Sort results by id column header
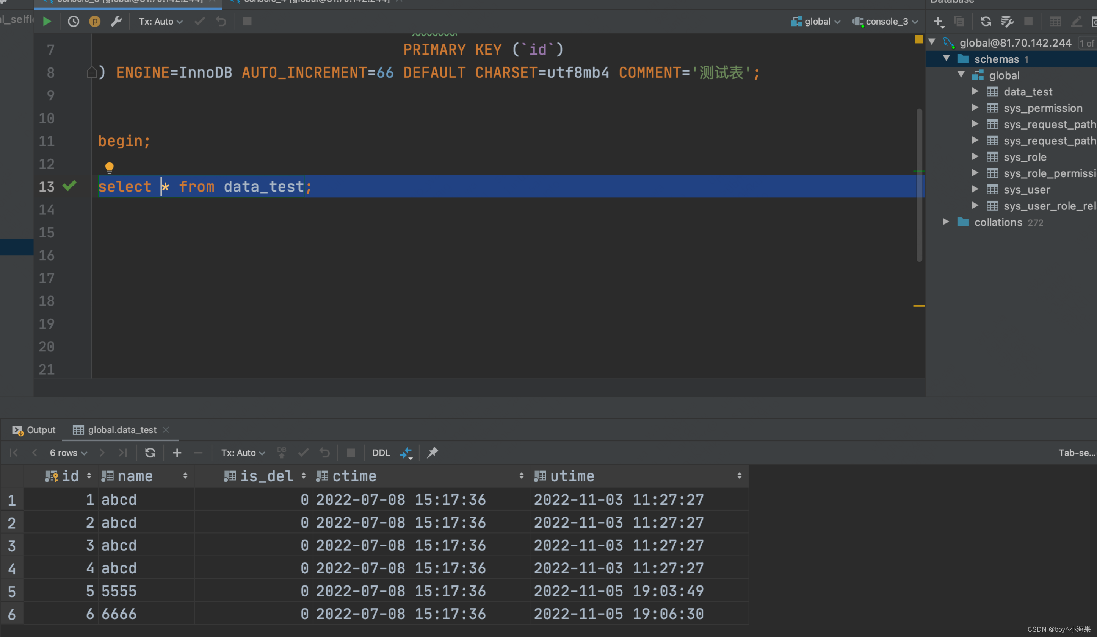The height and width of the screenshot is (637, 1097). pos(70,476)
